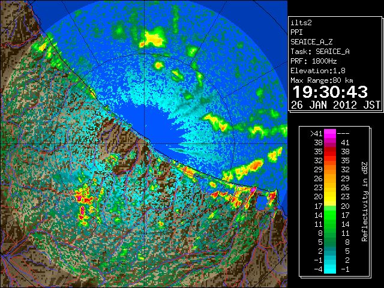This screenshot has width=384, height=288.
Task: Pick the cyan color band beside -4
Action: point(330,269)
